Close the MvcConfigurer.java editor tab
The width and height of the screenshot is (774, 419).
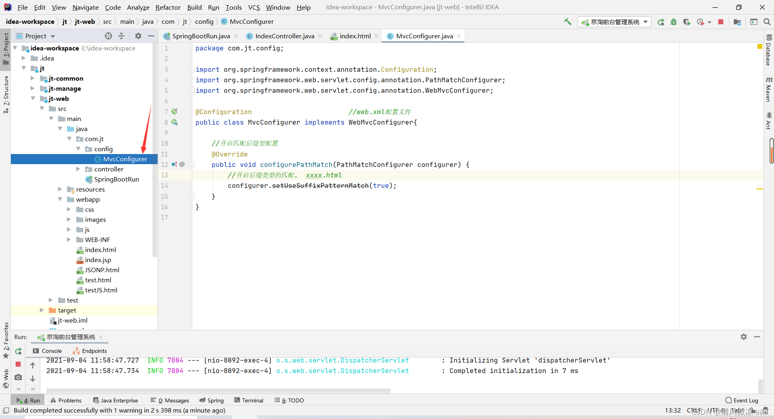[x=459, y=36]
